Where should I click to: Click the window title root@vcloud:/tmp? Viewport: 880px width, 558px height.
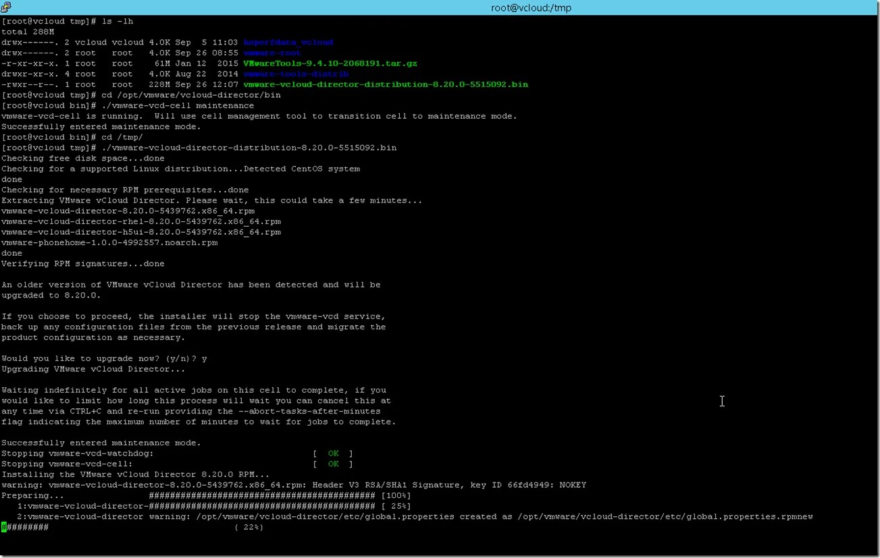(x=532, y=8)
